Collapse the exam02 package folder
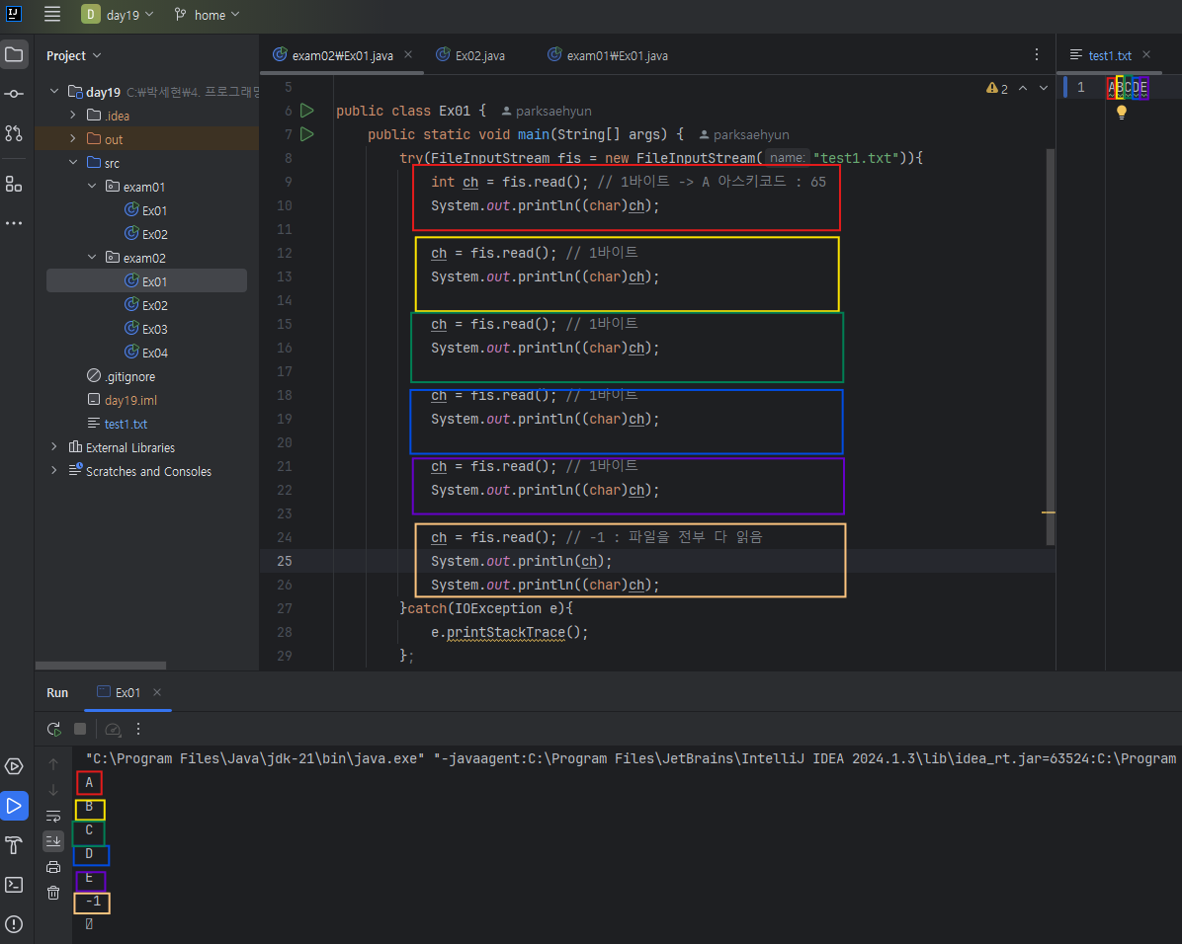Screen dimensions: 1182x944 point(92,258)
